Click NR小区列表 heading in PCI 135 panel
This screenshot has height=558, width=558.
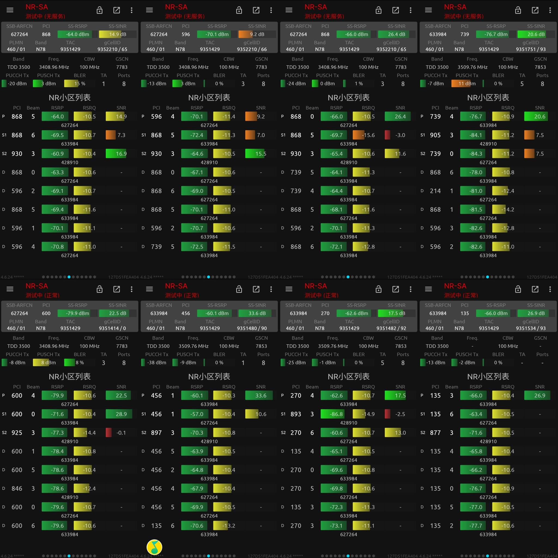[x=488, y=377]
